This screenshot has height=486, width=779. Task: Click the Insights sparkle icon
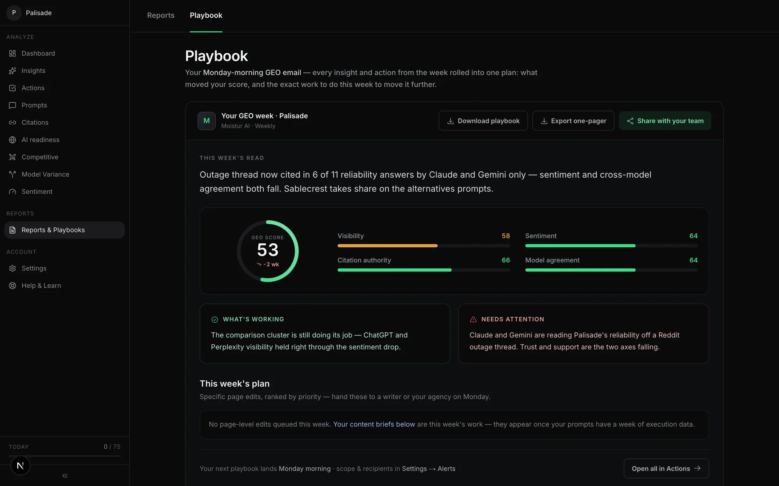tap(12, 71)
